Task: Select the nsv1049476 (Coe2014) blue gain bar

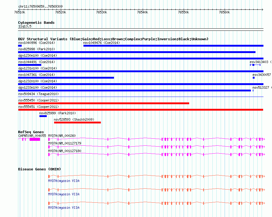Action: (x=173, y=46)
